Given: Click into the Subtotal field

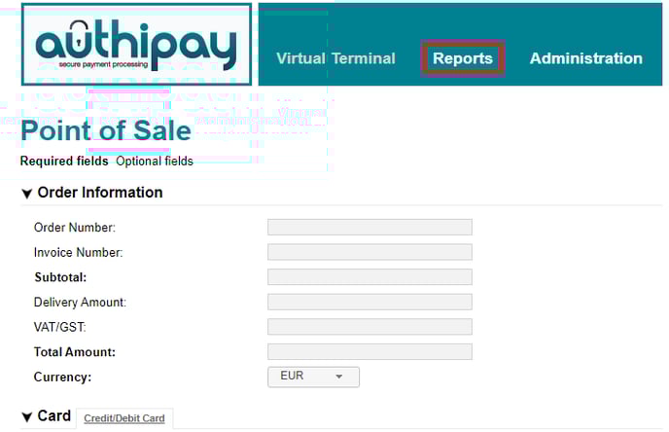Looking at the screenshot, I should click(370, 277).
